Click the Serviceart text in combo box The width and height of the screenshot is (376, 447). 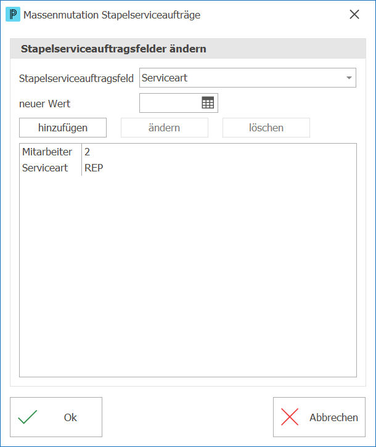[x=165, y=78]
